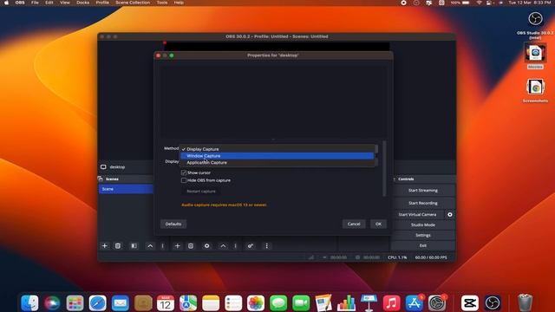Add a new scene with the plus icon in the Scenes toolbar

(x=104, y=246)
